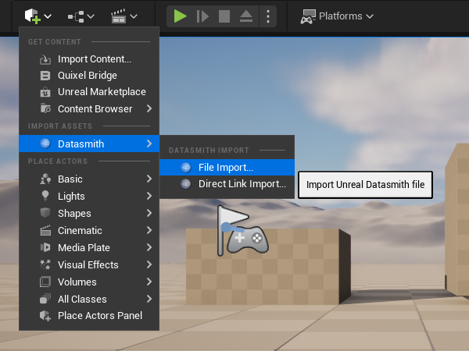Select the Player Start flag gamepad actor
The height and width of the screenshot is (351, 469).
242,230
